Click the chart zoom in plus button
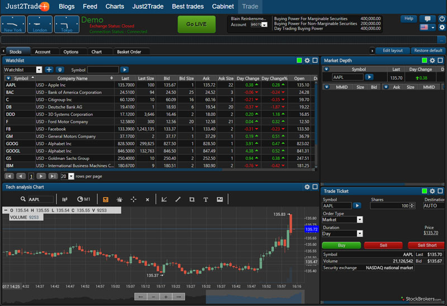The image size is (447, 306). click(x=166, y=297)
